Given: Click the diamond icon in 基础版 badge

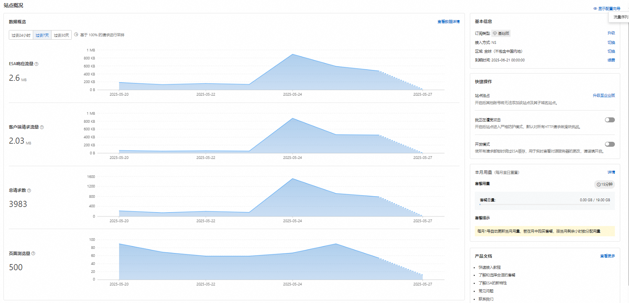Looking at the screenshot, I should click(x=495, y=34).
